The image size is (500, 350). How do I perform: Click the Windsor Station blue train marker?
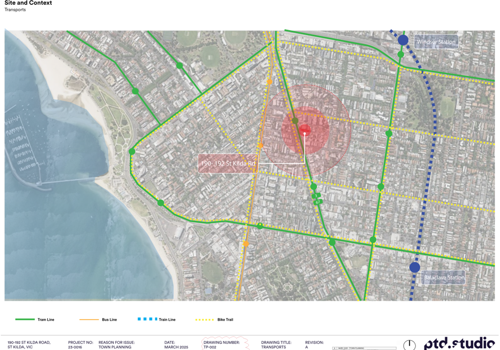[403, 40]
